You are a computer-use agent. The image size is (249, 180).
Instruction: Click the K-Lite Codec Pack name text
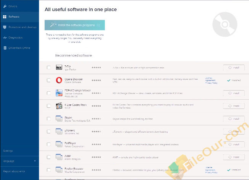(x=76, y=105)
